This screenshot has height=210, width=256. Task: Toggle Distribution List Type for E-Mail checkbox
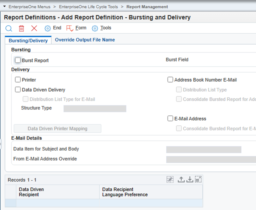[26, 99]
